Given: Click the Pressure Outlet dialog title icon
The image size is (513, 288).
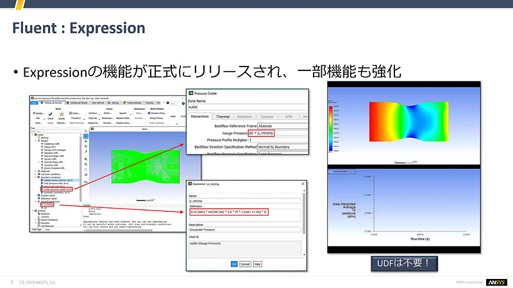Looking at the screenshot, I should click(191, 93).
